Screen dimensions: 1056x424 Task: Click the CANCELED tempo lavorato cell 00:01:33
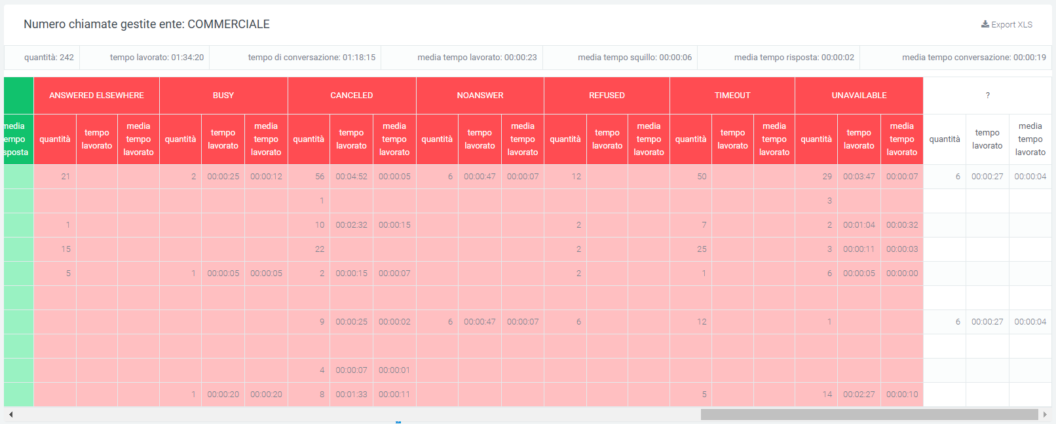point(351,395)
